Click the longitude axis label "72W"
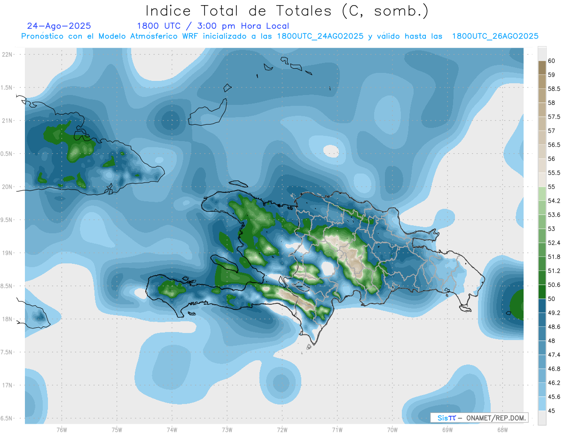Image resolution: width=564 pixels, height=436 pixels. click(282, 429)
